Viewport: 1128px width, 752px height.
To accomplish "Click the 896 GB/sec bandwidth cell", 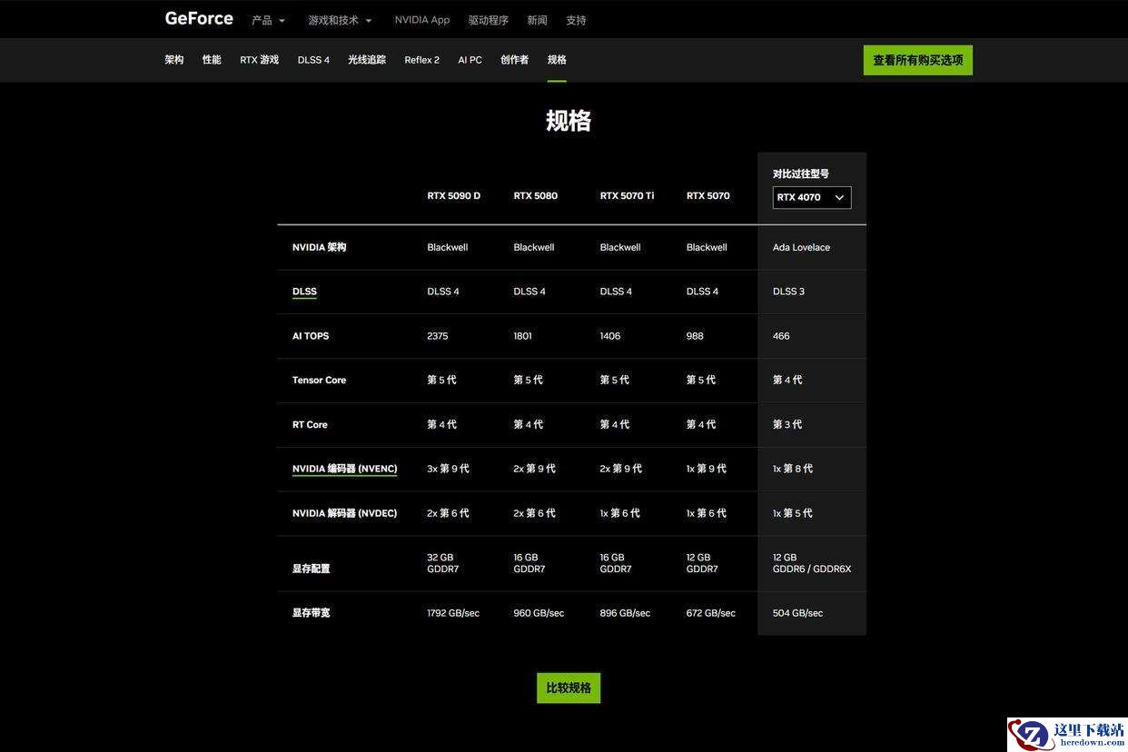I will (x=625, y=613).
